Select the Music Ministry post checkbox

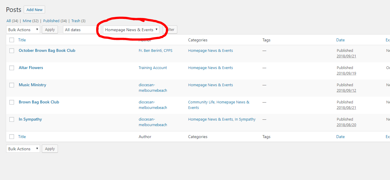(x=12, y=85)
